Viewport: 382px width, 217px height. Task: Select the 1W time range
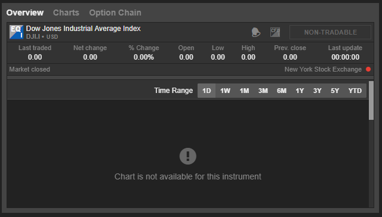click(x=225, y=91)
